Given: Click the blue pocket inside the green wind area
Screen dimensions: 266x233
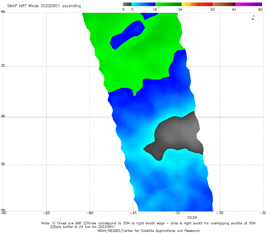Looking at the screenshot, I should coord(127,35).
